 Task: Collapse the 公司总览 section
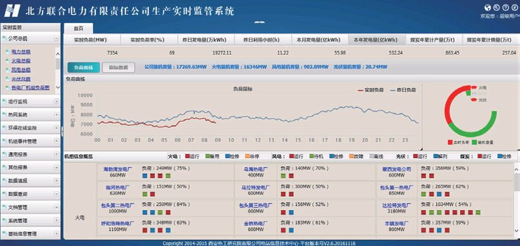point(56,39)
